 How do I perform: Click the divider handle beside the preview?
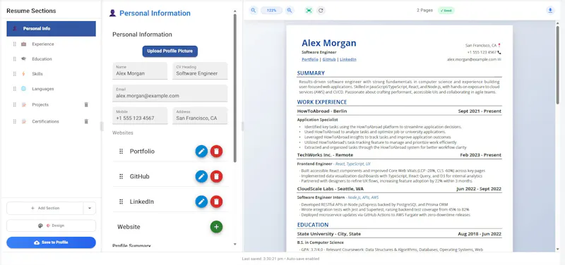tap(242, 126)
